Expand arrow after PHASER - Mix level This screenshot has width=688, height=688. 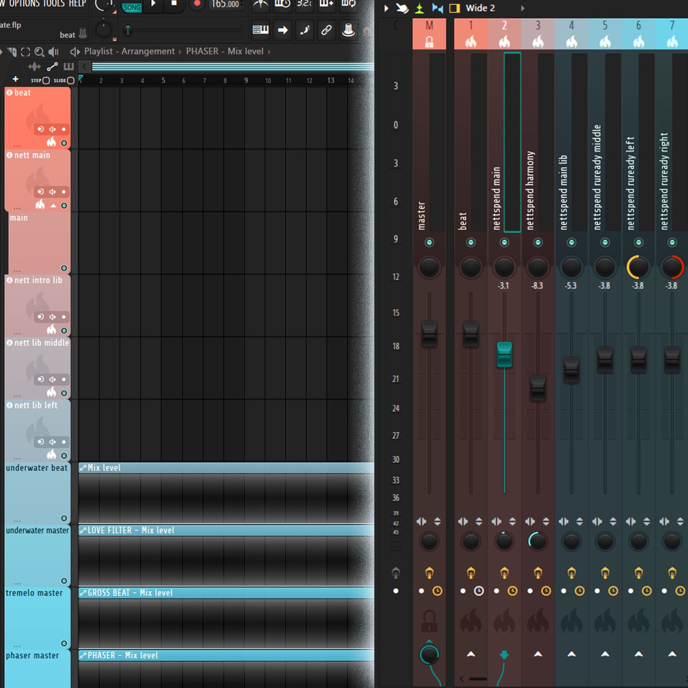coord(269,51)
